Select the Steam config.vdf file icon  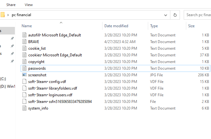[25, 82]
